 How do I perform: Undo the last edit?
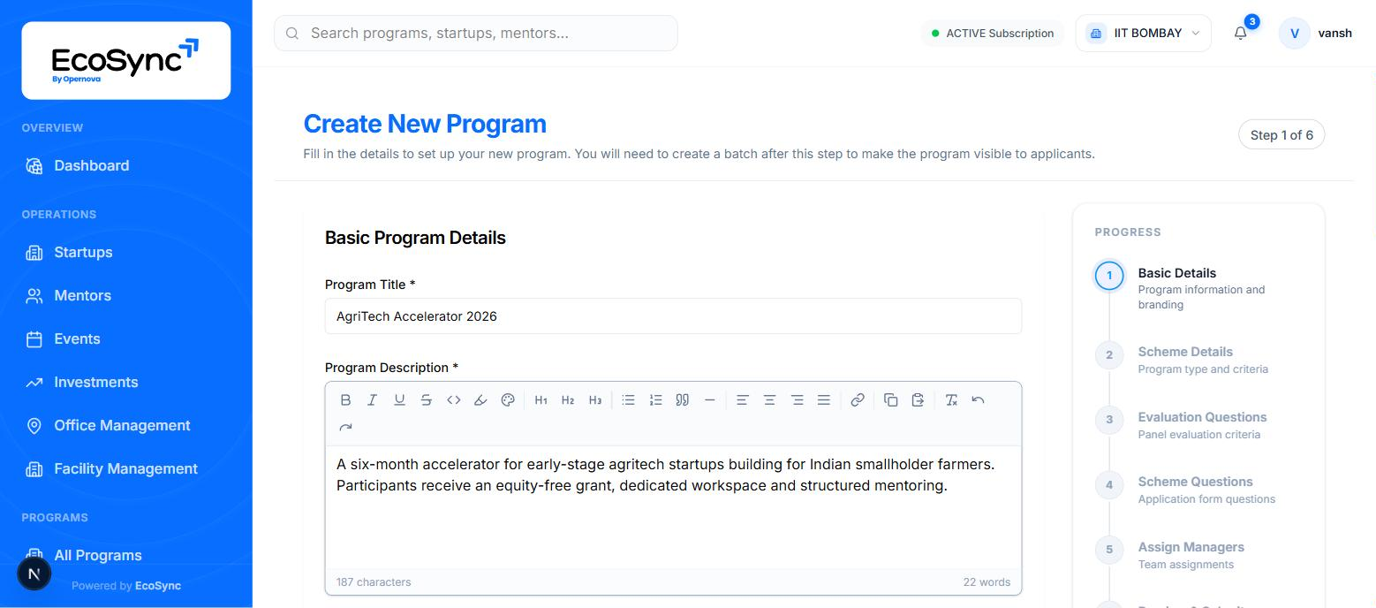[978, 400]
